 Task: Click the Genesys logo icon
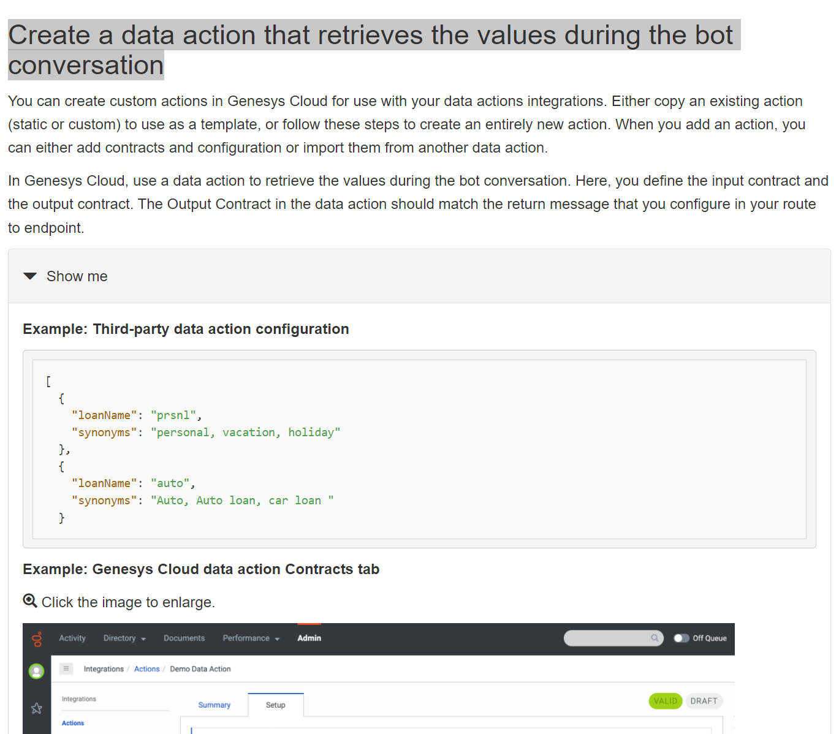pyautogui.click(x=37, y=639)
